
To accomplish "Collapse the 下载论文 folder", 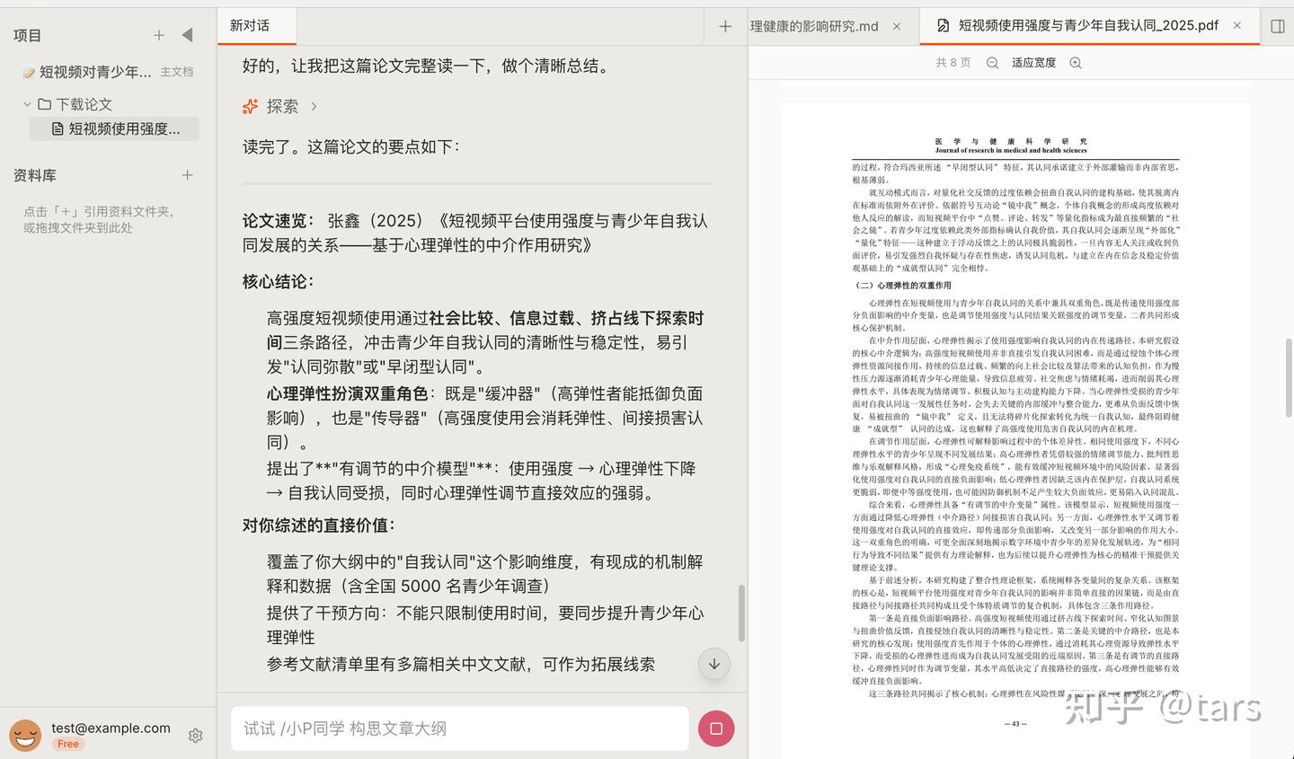I will click(27, 104).
